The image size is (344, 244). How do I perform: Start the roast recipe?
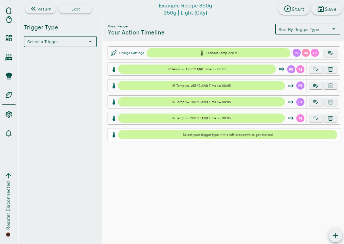pos(294,9)
